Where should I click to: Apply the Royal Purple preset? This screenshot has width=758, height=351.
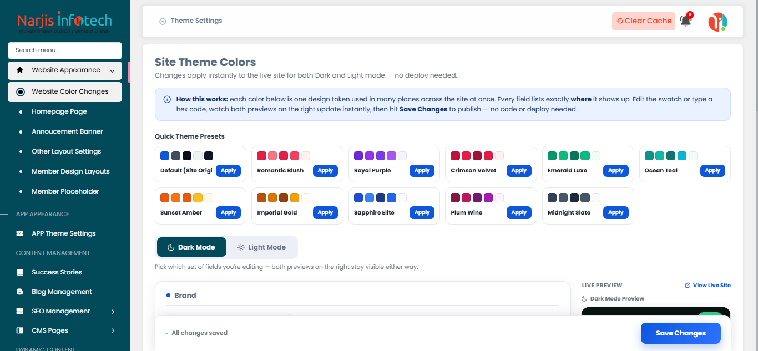pyautogui.click(x=422, y=171)
